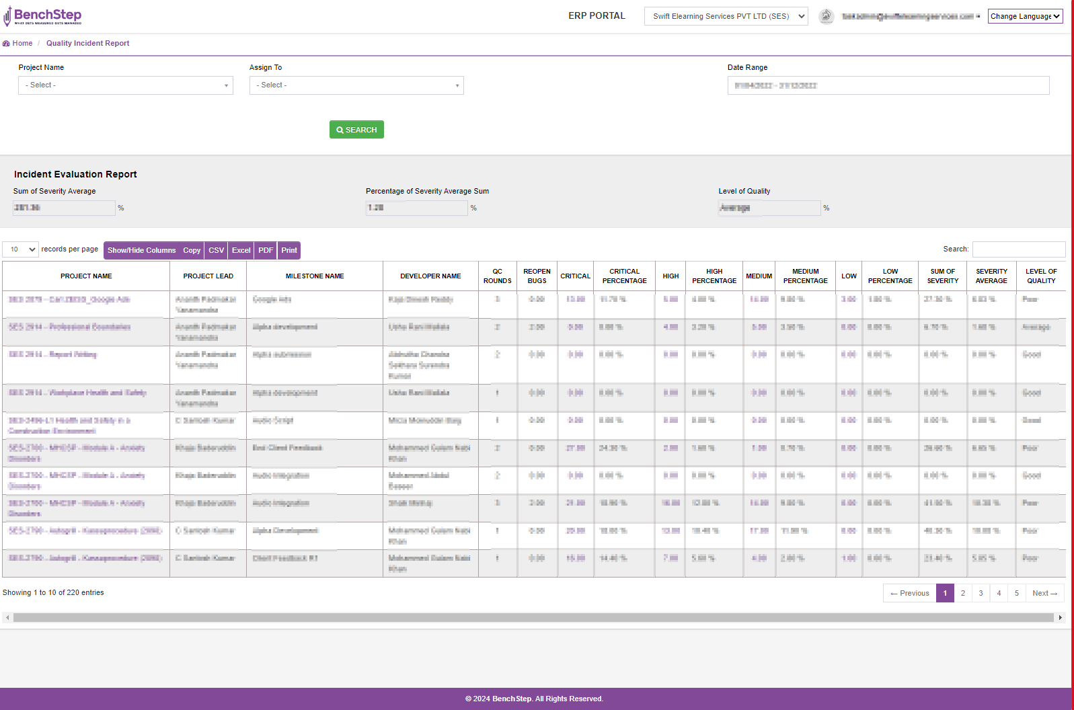
Task: Open the records per page dropdown
Action: click(x=20, y=249)
